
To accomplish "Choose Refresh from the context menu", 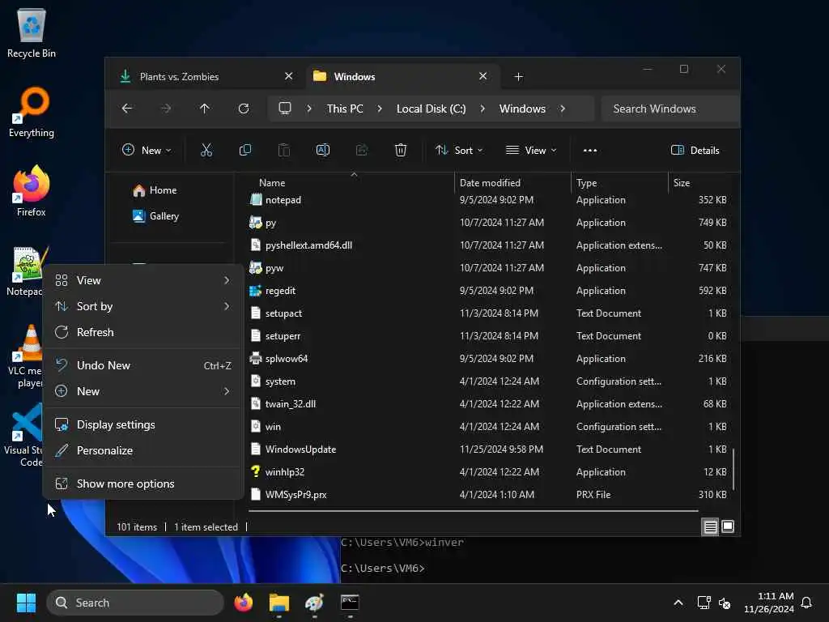I will pyautogui.click(x=142, y=332).
